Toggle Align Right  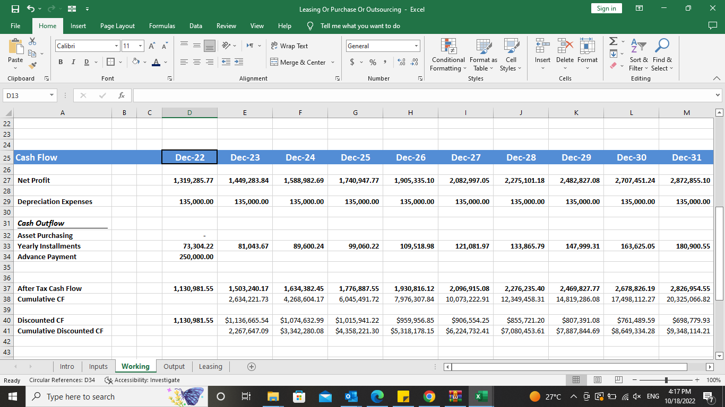[x=210, y=63]
